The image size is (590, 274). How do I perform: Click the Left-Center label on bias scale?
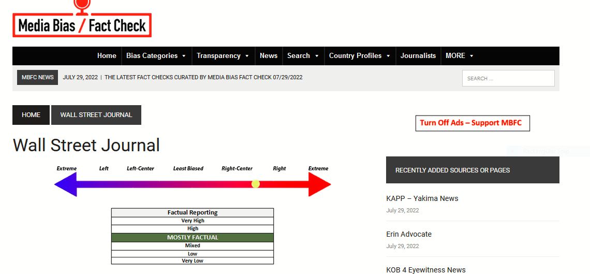coord(140,168)
